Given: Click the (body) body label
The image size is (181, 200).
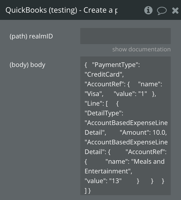Looking at the screenshot, I should point(27,65).
